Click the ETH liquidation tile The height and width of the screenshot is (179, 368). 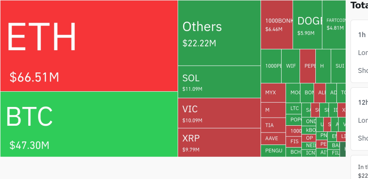(89, 46)
